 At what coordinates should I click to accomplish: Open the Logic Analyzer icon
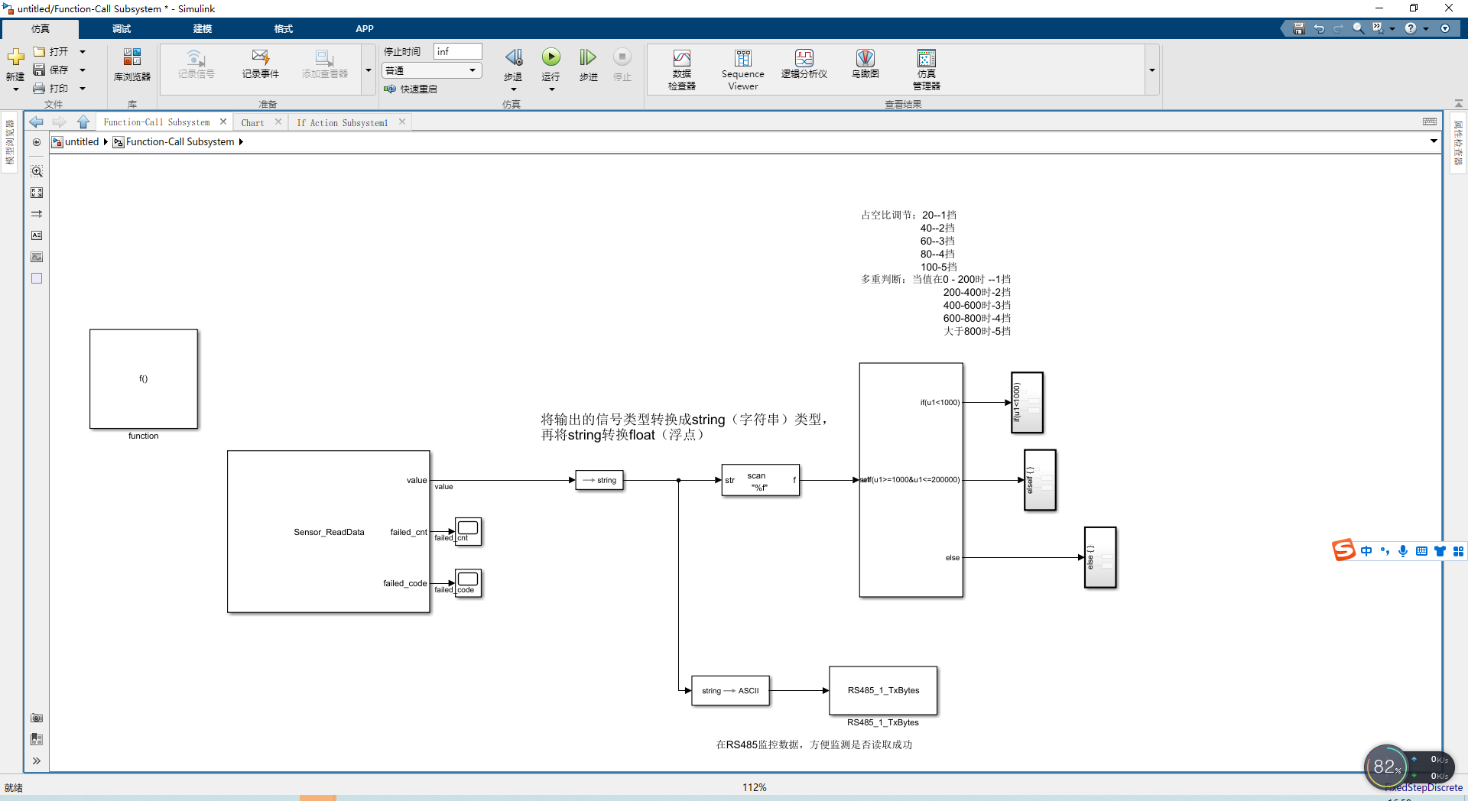tap(804, 64)
